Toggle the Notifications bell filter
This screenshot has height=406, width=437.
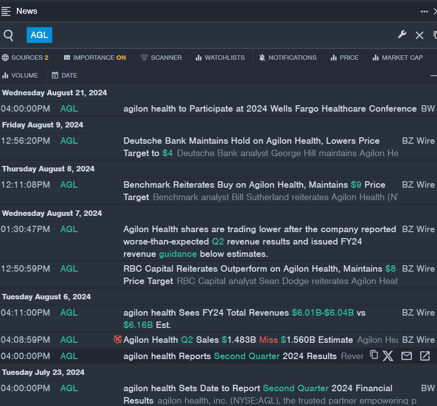point(288,58)
